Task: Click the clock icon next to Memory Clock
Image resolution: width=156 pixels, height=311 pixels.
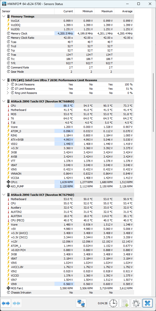Action: click(8, 33)
